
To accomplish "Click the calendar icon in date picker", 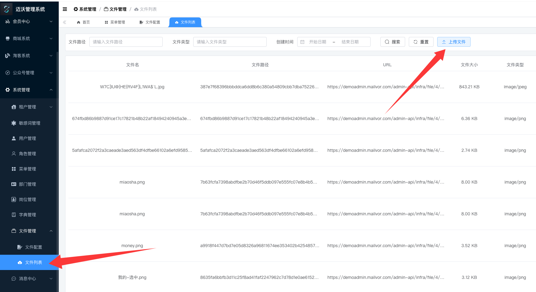I will [x=302, y=42].
